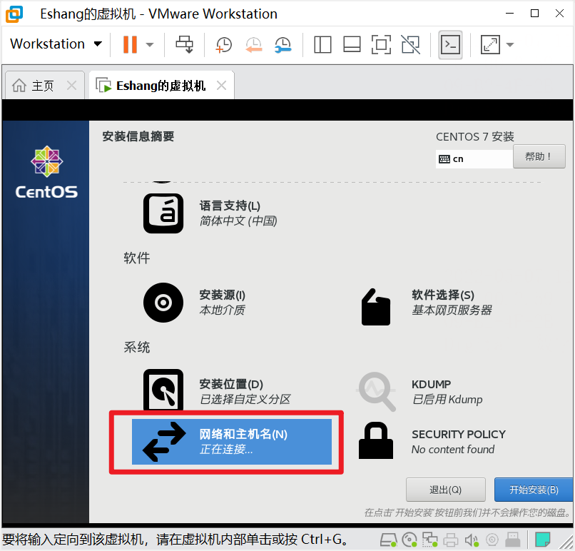Viewport: 575px width, 551px height.
Task: Click the USB device status icon
Action: [x=513, y=540]
